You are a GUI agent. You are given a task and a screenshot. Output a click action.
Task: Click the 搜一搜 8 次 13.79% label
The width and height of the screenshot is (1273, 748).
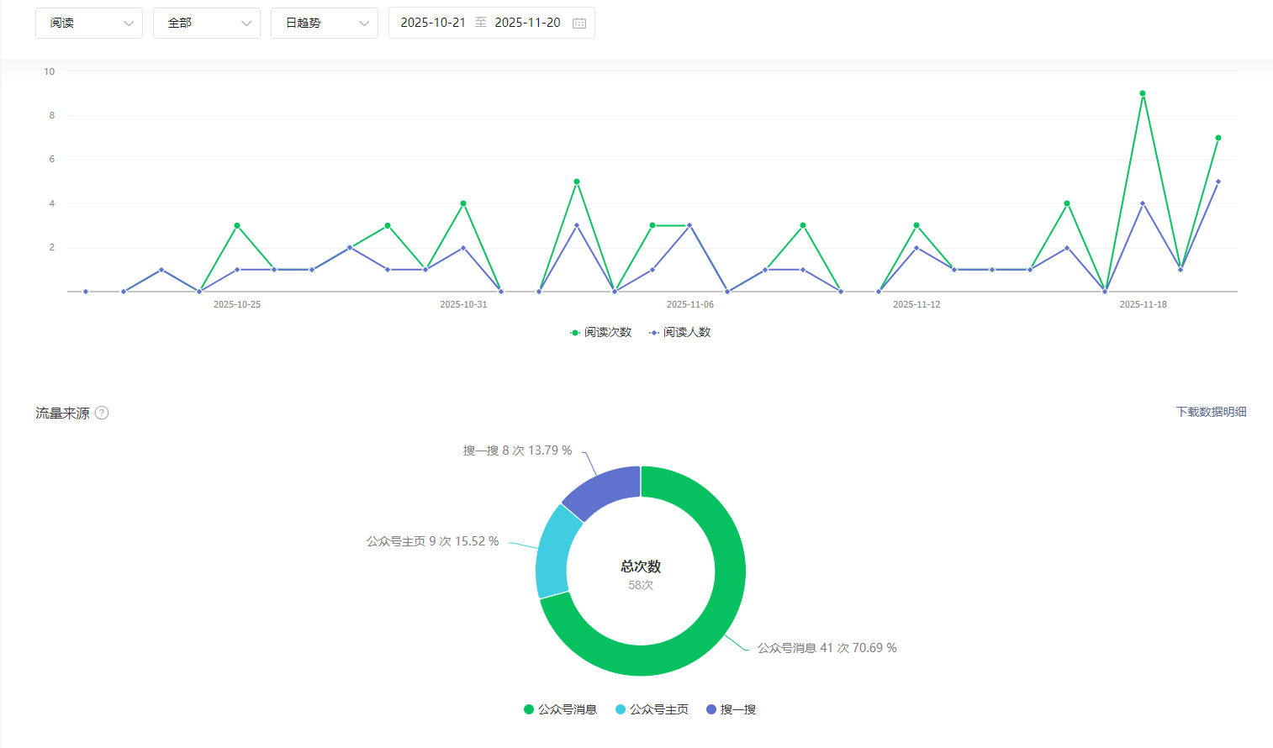click(517, 450)
